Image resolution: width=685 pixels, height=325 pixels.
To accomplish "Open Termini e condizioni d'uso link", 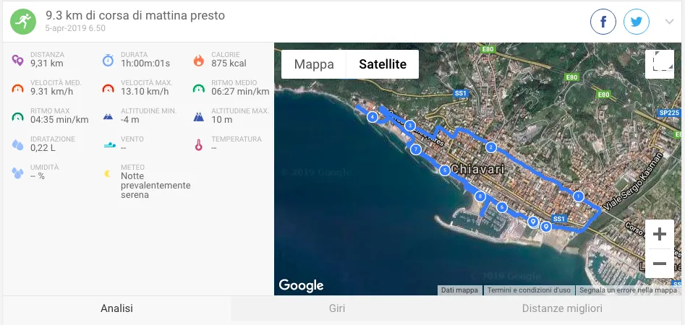I will 529,290.
